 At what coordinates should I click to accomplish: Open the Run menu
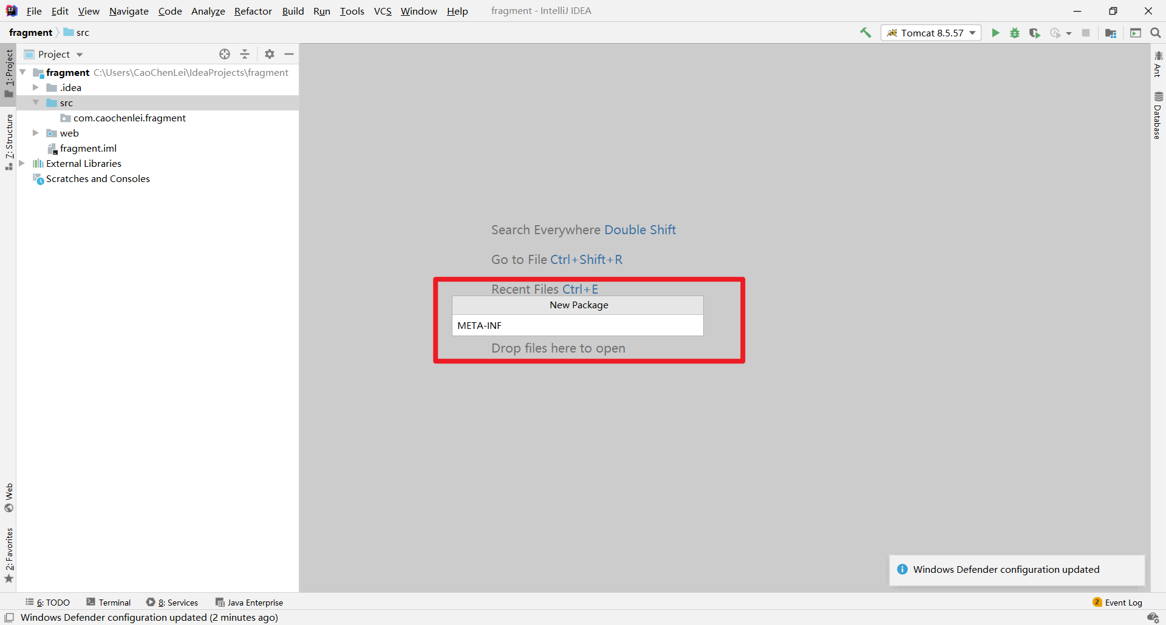[322, 11]
